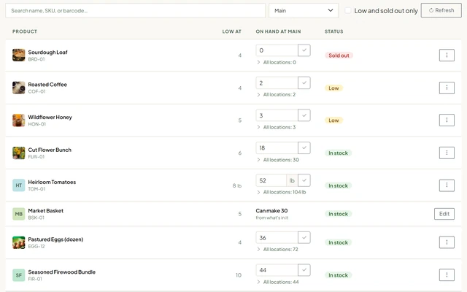
Task: Click the Seasoned Firewood Bundle product name
Action: (x=61, y=272)
